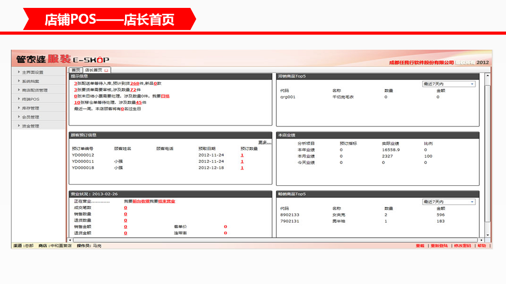
Task: Click the 日结 link in 提示信息
Action: click(x=165, y=96)
